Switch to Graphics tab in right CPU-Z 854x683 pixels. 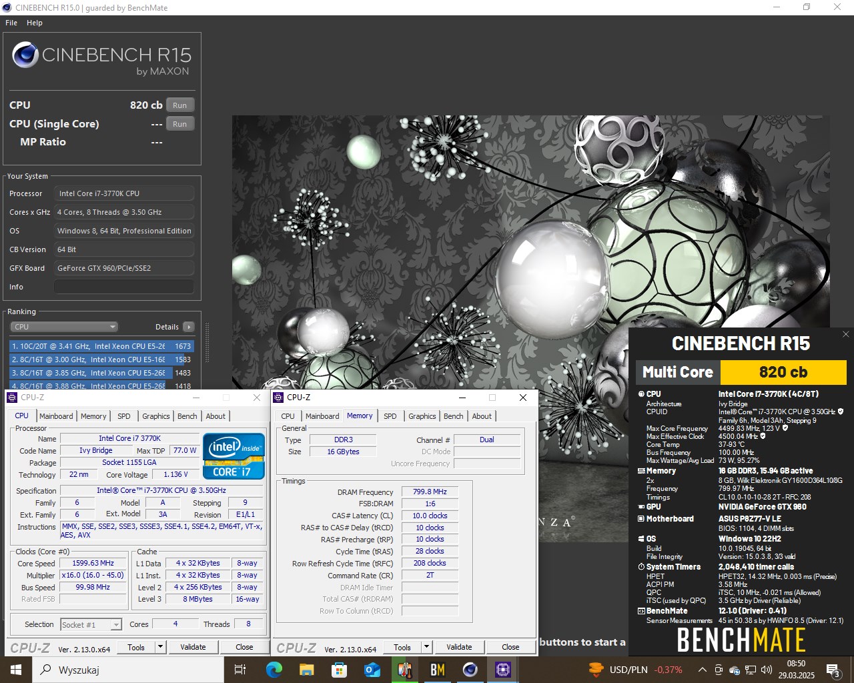(x=422, y=416)
